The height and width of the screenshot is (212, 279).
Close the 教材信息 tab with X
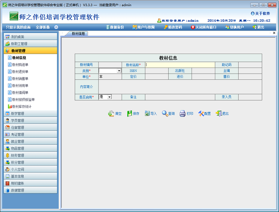click(x=274, y=33)
